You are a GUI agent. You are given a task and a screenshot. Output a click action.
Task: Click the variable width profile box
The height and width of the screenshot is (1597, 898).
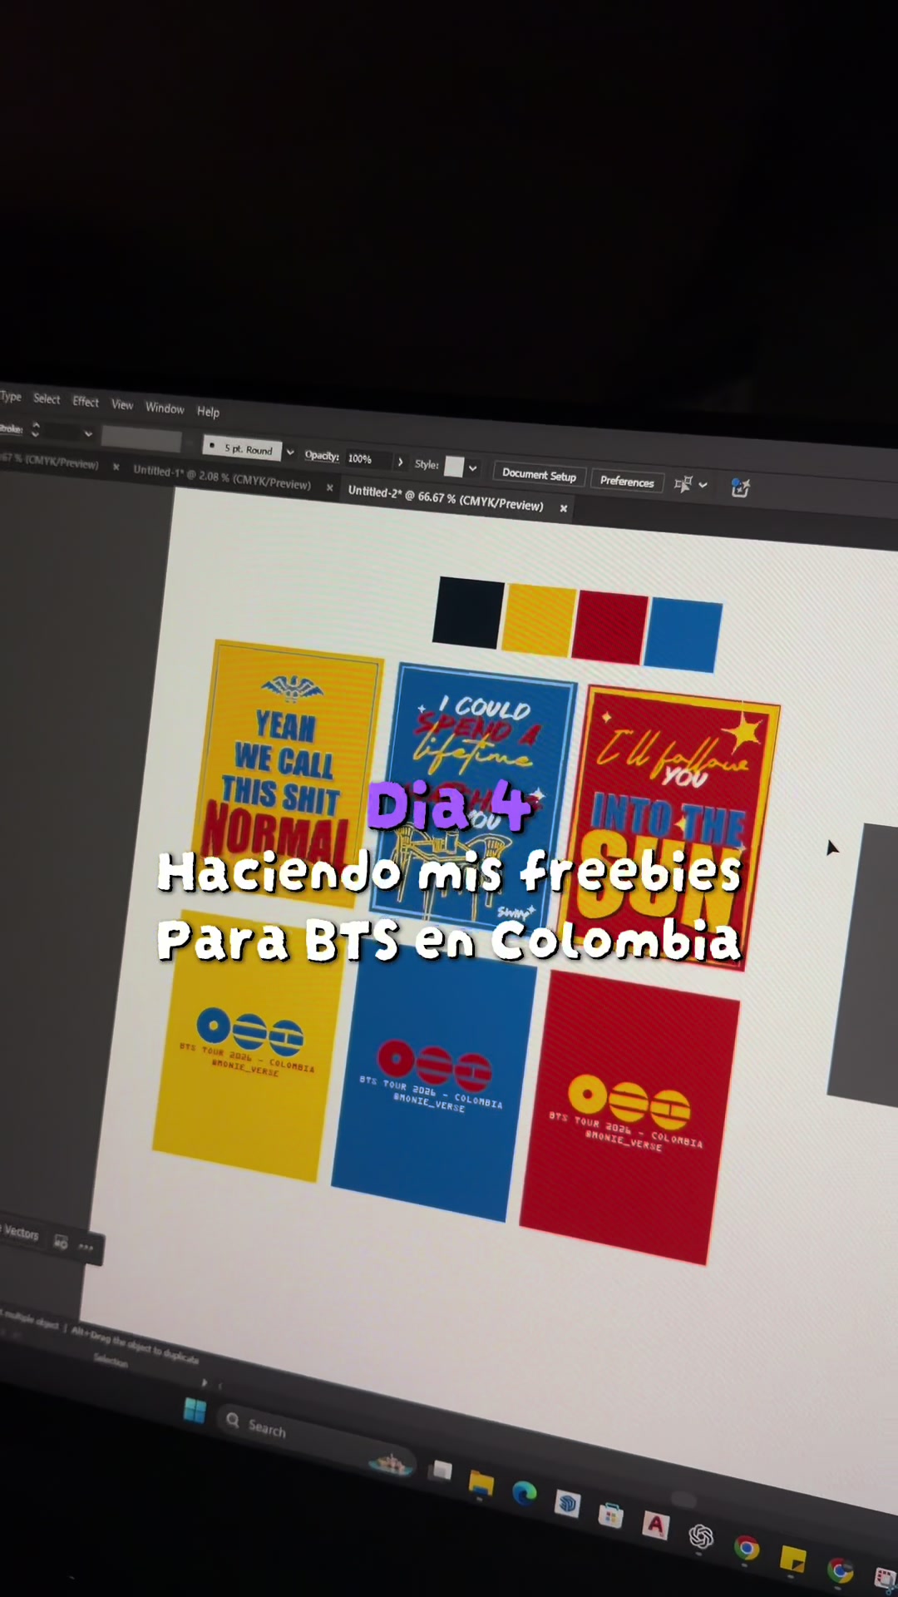click(x=141, y=439)
